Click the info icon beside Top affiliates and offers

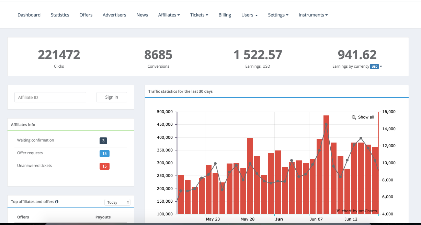click(x=57, y=202)
